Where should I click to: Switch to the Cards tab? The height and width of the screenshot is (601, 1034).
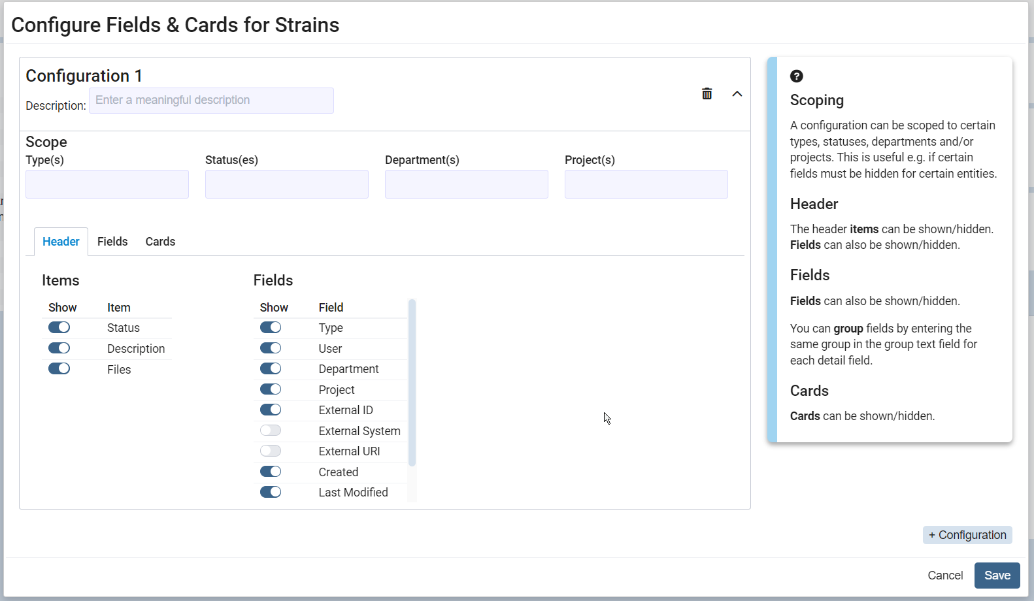160,242
